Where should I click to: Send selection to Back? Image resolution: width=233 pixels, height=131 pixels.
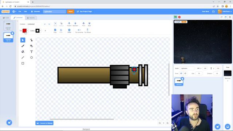[89, 24]
